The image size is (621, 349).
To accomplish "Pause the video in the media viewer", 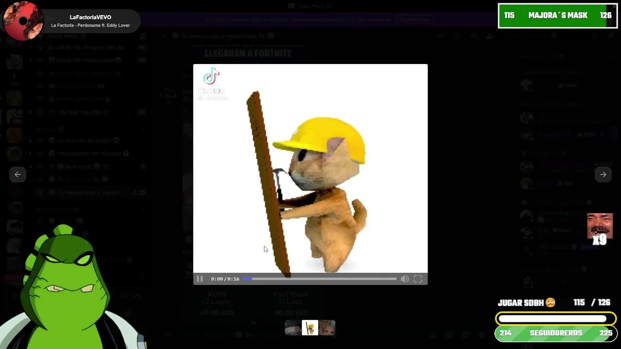I will [199, 279].
